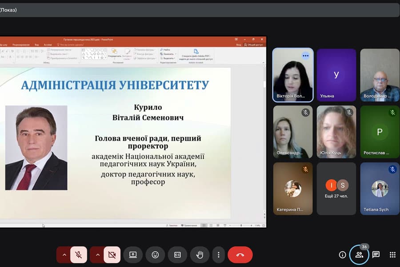400x267 pixels.
Task: Click the Вход sign-in link in PowerPoint
Action: click(239, 44)
